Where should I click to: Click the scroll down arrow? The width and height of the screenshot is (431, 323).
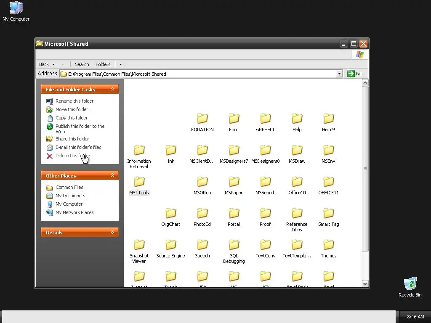point(365,284)
